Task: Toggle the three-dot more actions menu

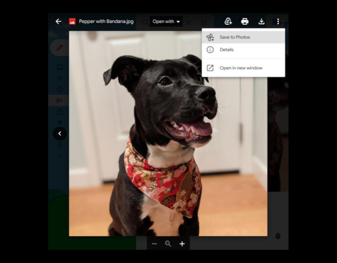Action: [x=278, y=22]
